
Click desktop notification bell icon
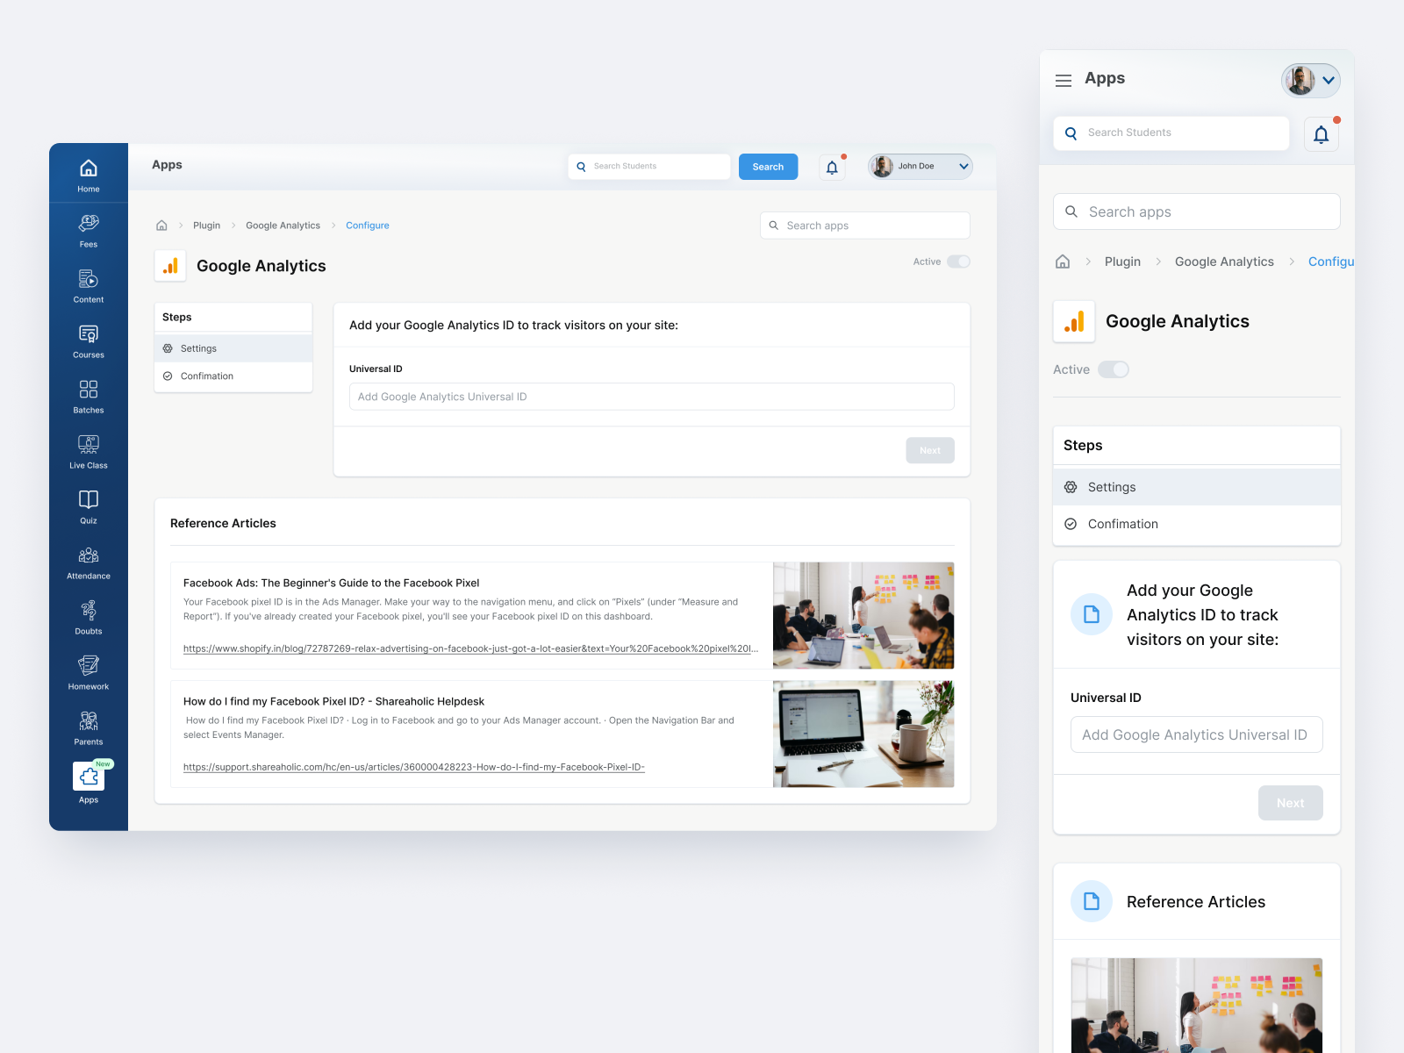832,167
